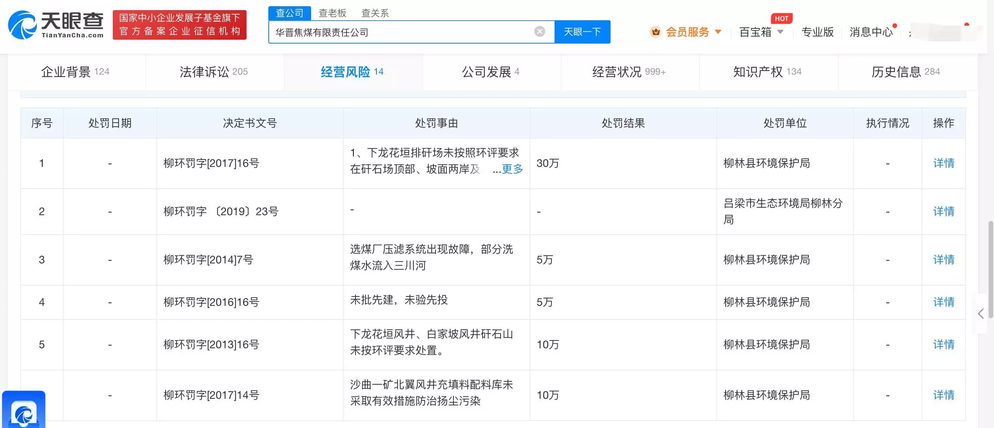
Task: Expand the 会员服务 dropdown
Action: click(719, 32)
